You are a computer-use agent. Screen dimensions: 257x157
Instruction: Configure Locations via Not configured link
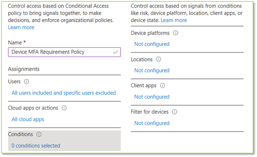click(152, 71)
